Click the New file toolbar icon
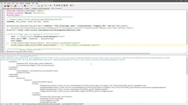The image size is (188, 105). [x=2, y=6]
